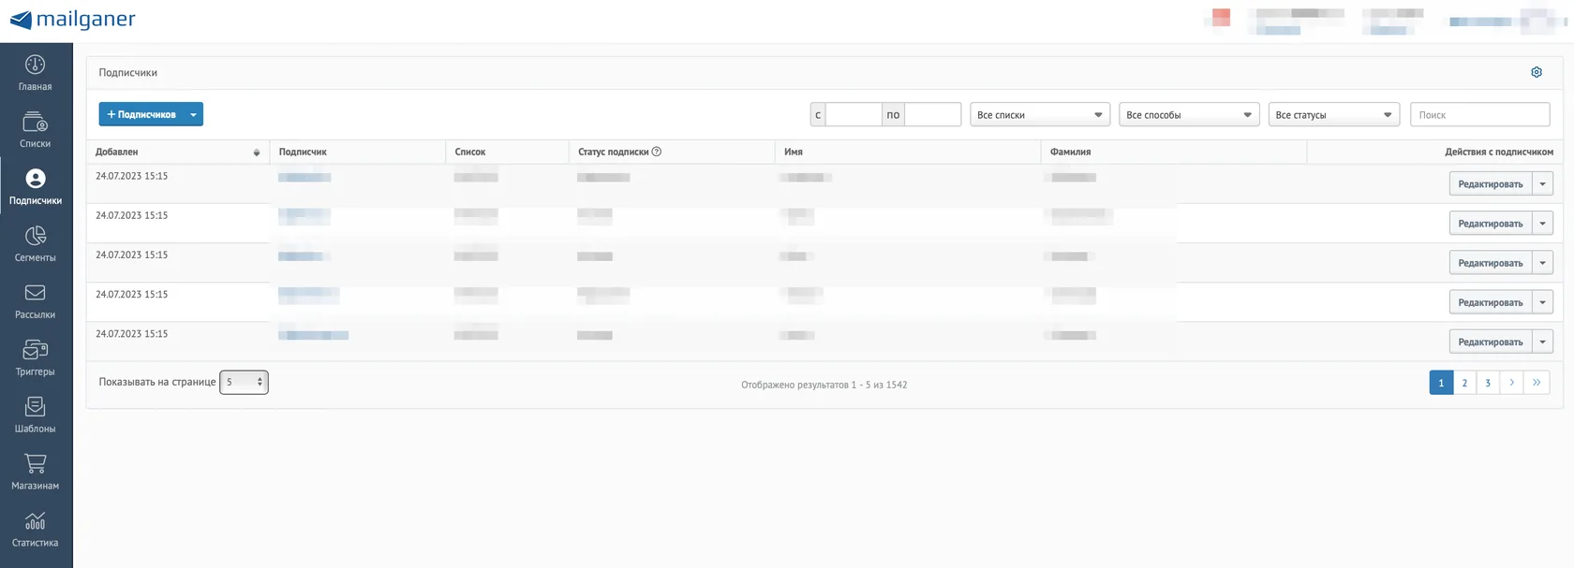Expand the arrow next to +Подписчиков

(x=193, y=114)
